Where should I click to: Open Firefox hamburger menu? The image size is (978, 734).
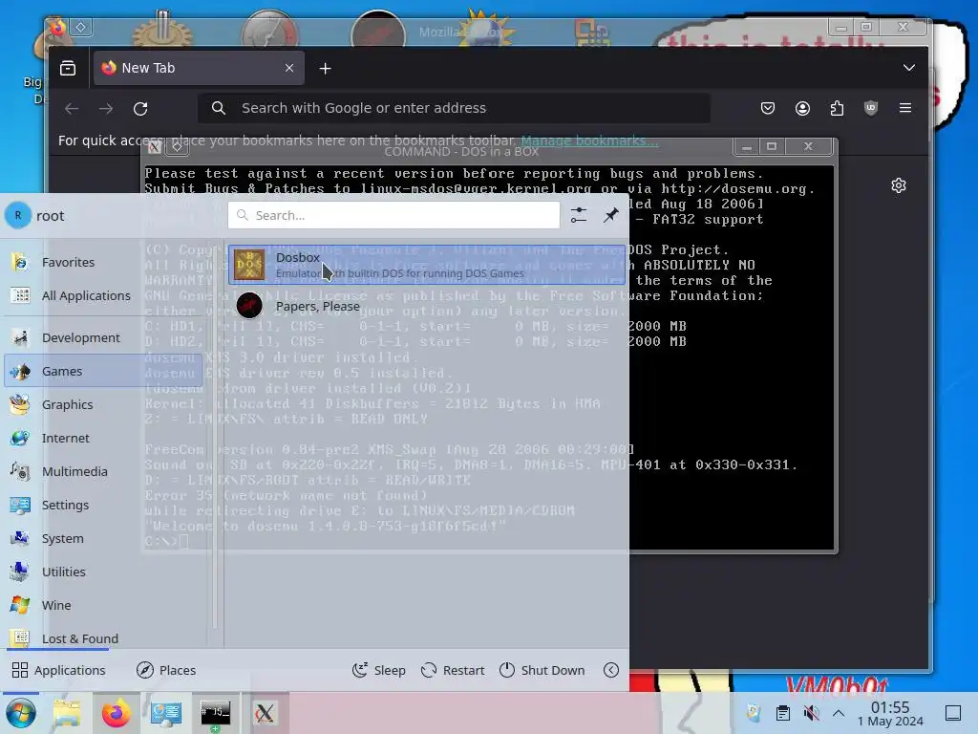pyautogui.click(x=905, y=109)
